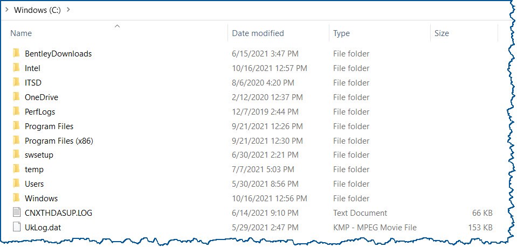517x247 pixels.
Task: Click the Windows folder icon
Action: (x=16, y=198)
